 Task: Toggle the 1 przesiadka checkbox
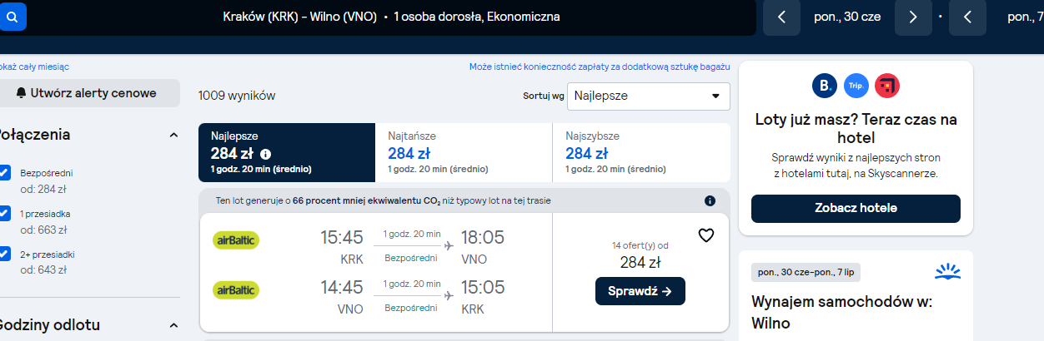pyautogui.click(x=4, y=214)
